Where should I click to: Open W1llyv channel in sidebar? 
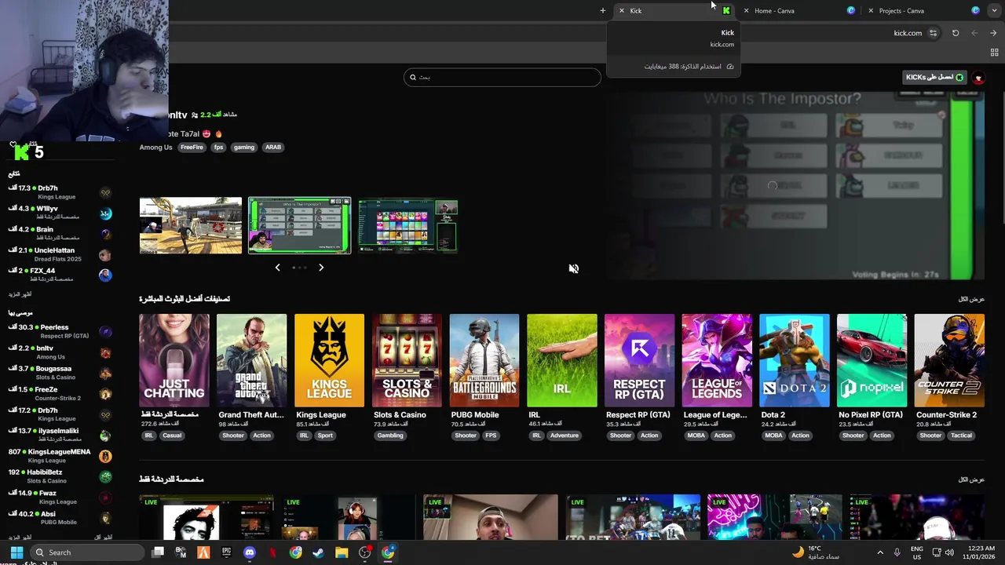tap(60, 213)
